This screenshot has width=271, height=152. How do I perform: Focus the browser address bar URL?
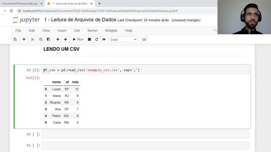(100, 11)
